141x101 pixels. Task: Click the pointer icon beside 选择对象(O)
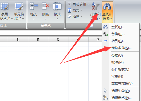105,91
